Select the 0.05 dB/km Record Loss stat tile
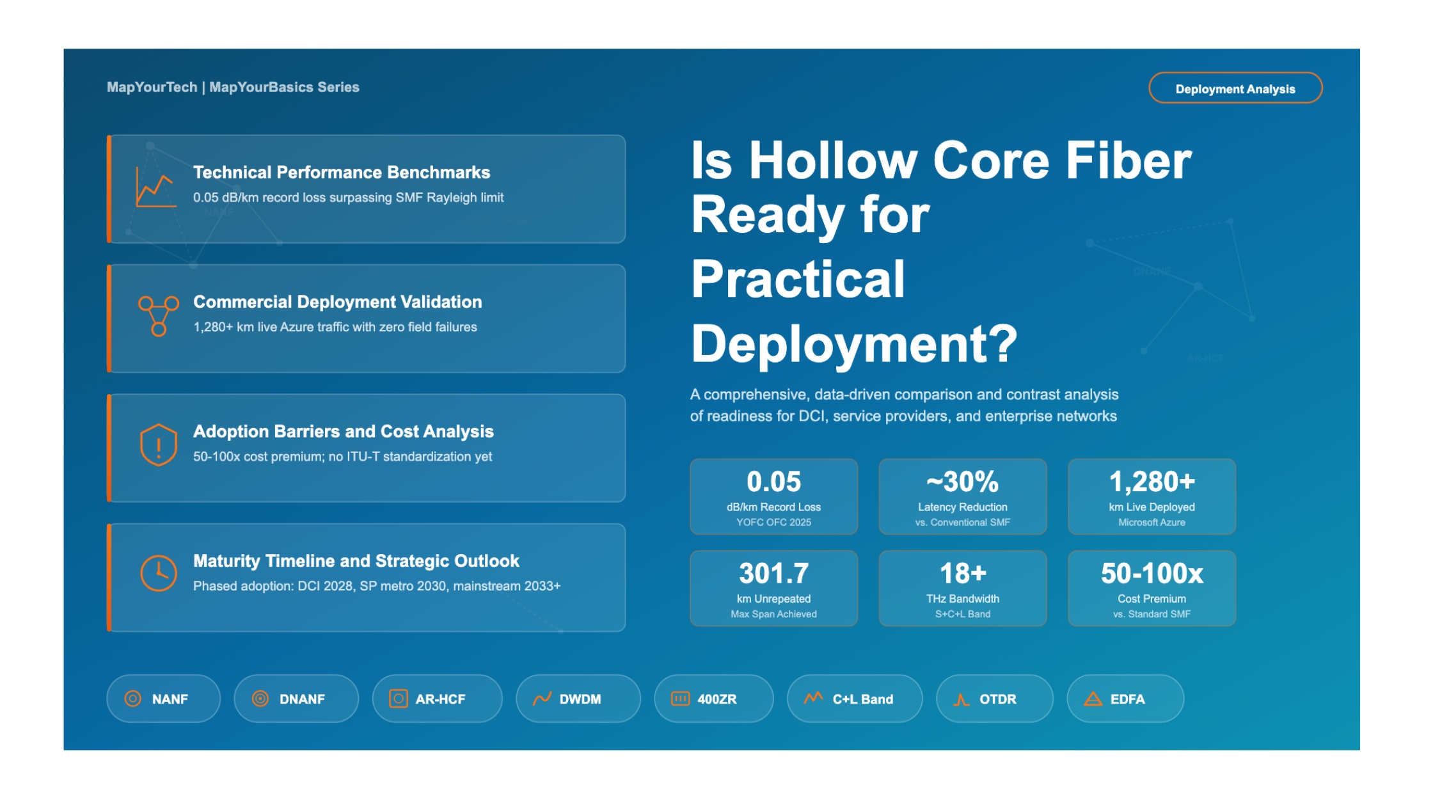Viewport: 1433px width, 806px height. tap(773, 497)
